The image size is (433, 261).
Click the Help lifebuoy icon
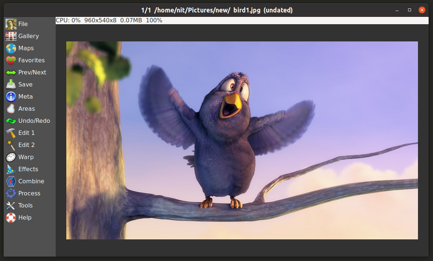[x=11, y=218]
